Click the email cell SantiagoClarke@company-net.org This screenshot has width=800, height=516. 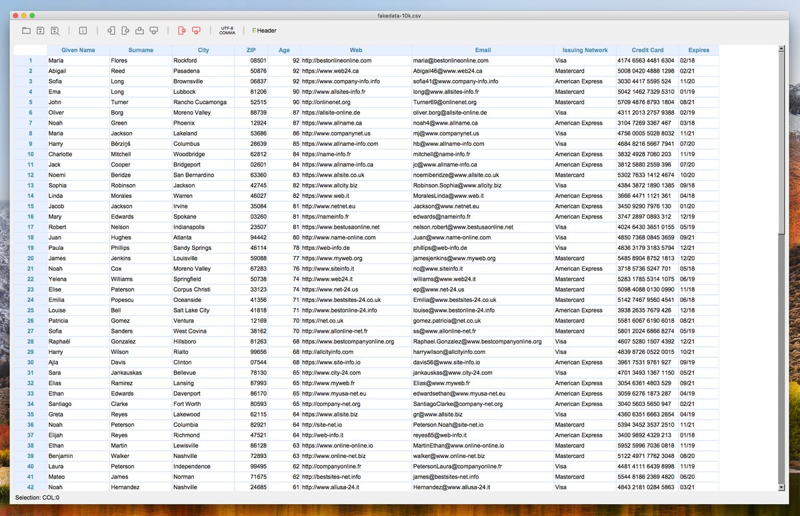click(x=483, y=404)
